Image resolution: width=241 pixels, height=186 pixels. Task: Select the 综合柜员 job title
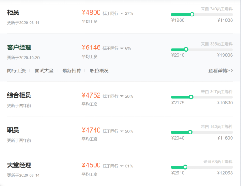click(19, 95)
